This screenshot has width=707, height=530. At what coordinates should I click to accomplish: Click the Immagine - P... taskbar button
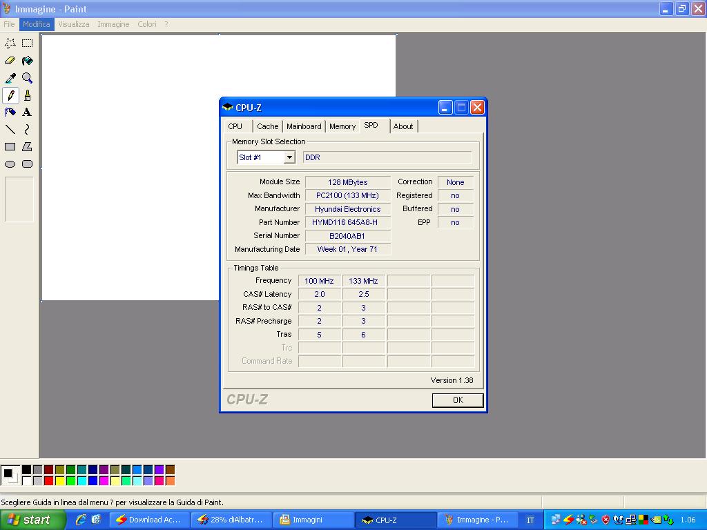pos(477,520)
